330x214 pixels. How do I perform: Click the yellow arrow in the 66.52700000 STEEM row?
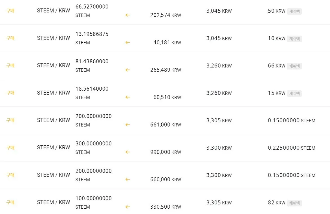127,15
